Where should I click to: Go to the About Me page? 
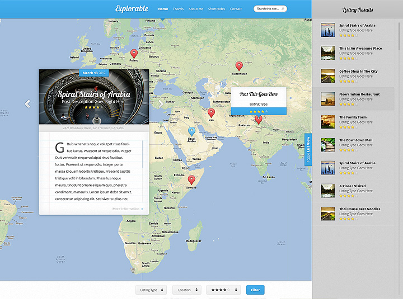click(x=195, y=9)
